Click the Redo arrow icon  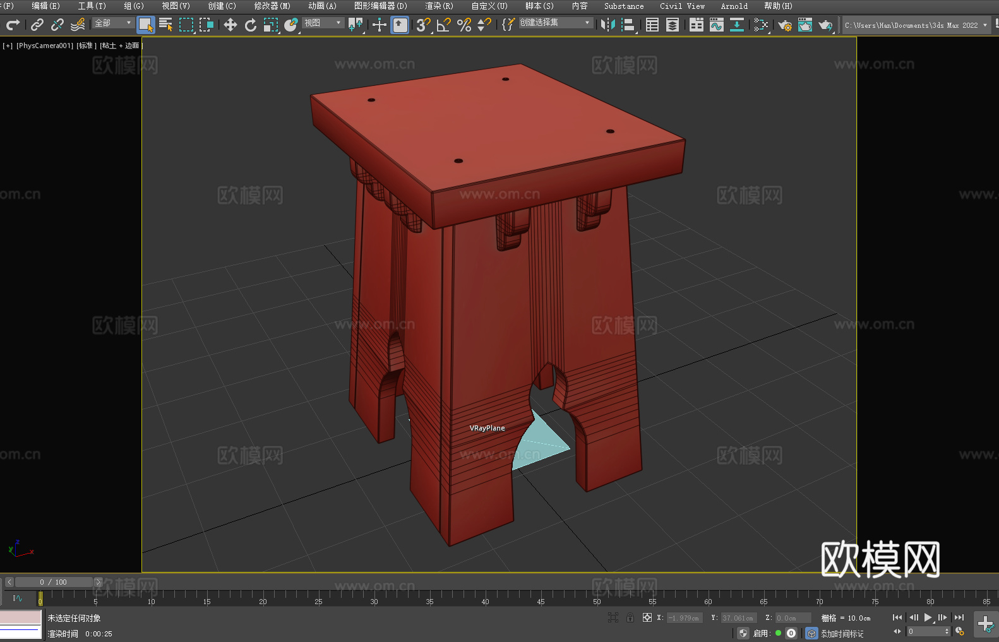click(13, 25)
